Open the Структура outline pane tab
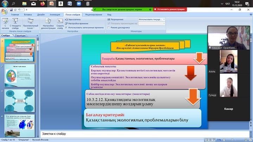Viewport: 253px width, 142px height. [x=20, y=36]
